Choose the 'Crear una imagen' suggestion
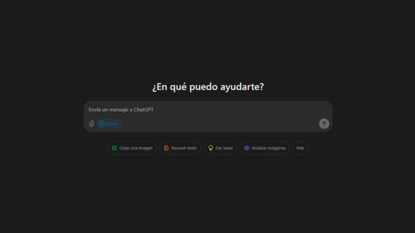 [132, 148]
